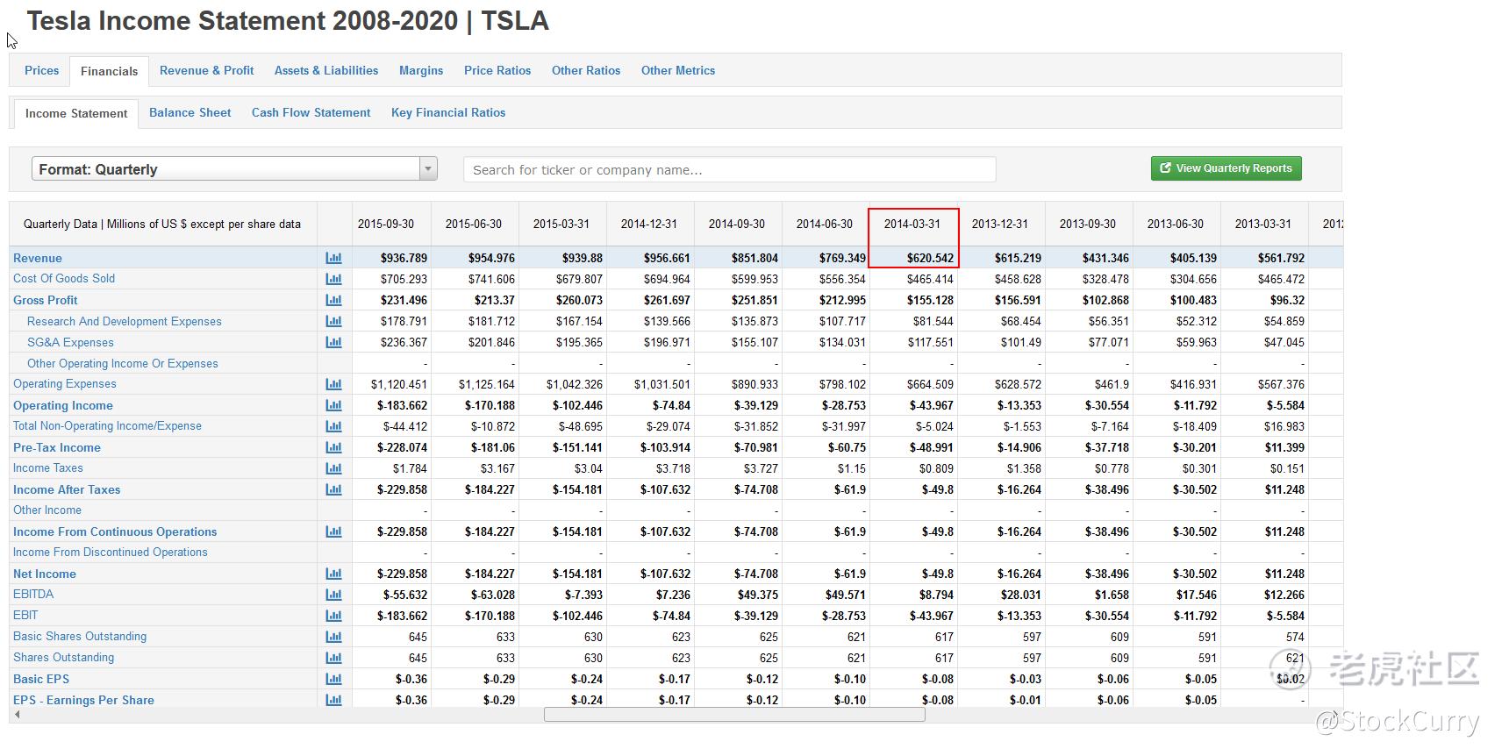This screenshot has height=756, width=1509.
Task: Click the 2014-03-31 revenue value $620.542
Action: click(x=930, y=258)
